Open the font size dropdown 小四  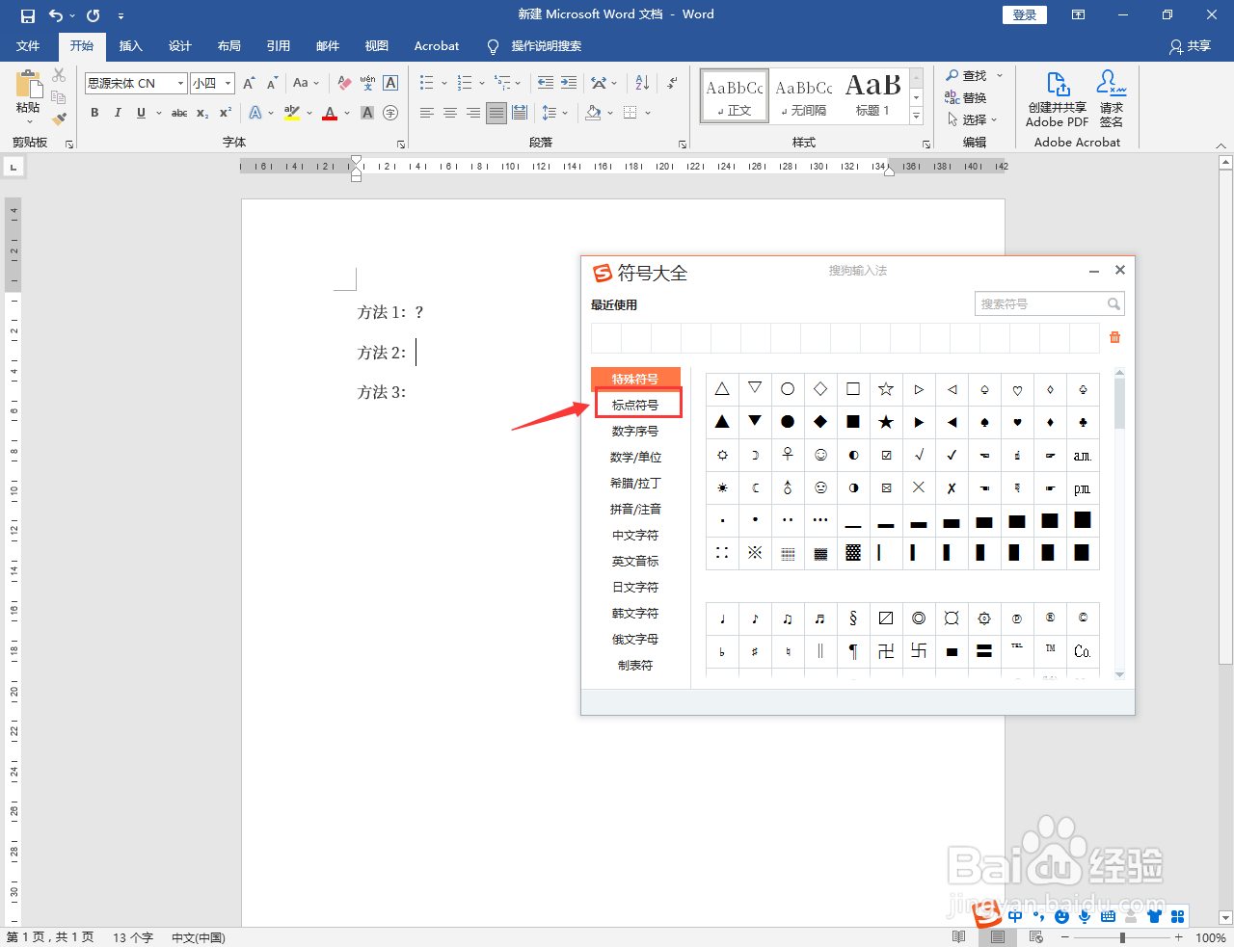[228, 84]
